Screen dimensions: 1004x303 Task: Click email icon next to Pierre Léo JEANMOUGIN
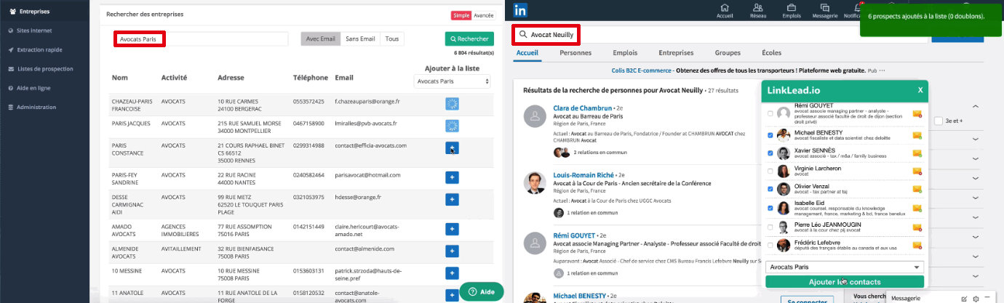pos(917,228)
